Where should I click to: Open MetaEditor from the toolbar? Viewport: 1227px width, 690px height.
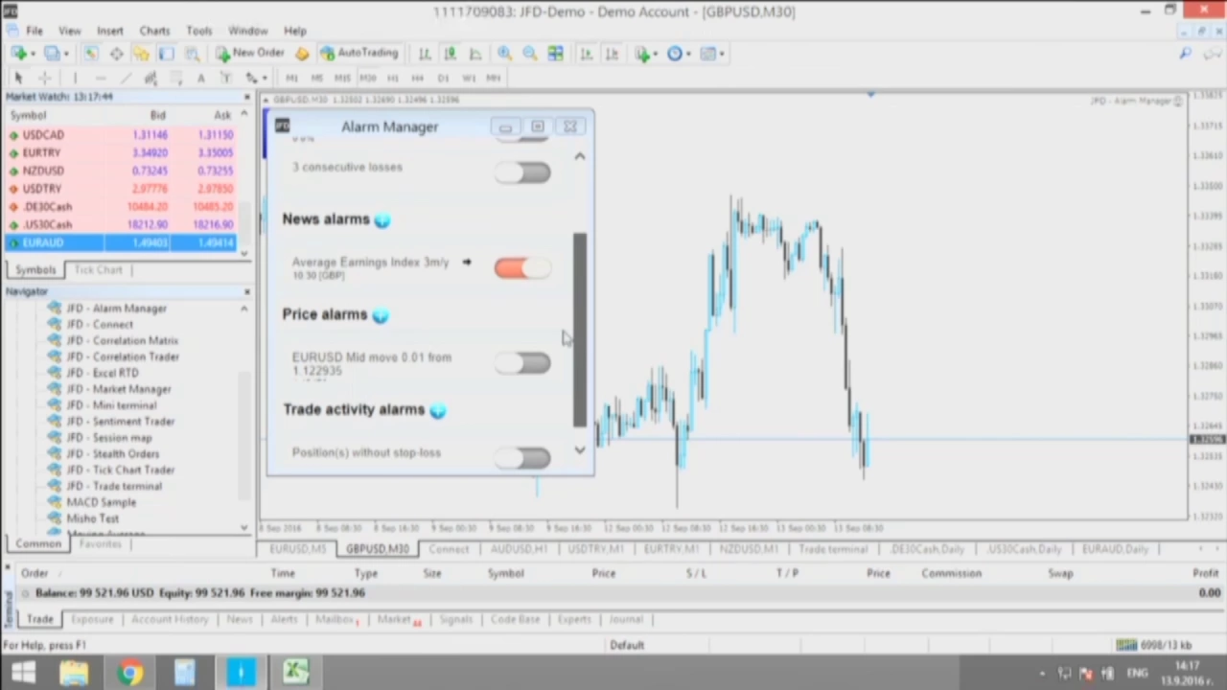[x=302, y=54]
